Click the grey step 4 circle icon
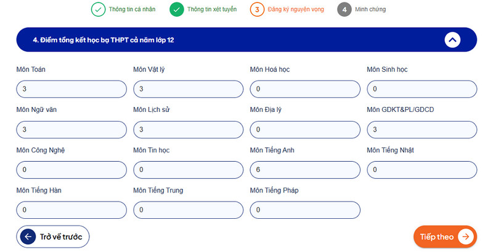The height and width of the screenshot is (252, 493). click(x=344, y=9)
